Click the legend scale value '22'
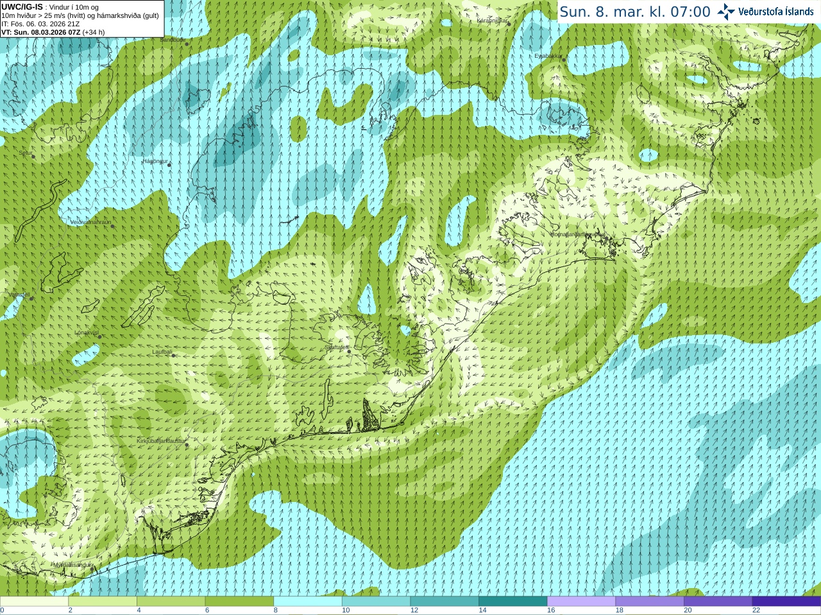Viewport: 821px width, 615px height. tap(756, 611)
